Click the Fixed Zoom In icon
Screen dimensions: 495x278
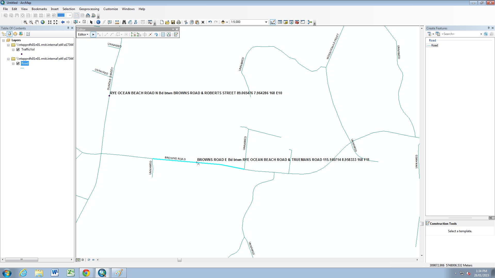click(50, 22)
